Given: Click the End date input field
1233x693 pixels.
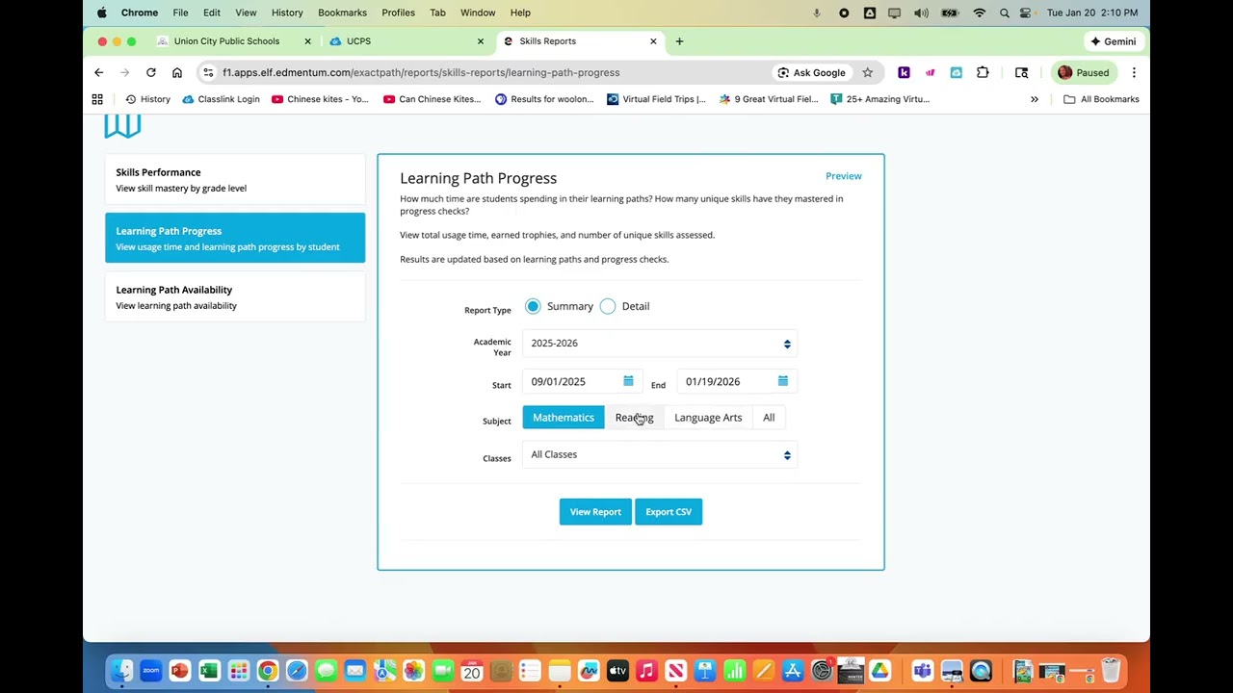Looking at the screenshot, I should (x=737, y=382).
